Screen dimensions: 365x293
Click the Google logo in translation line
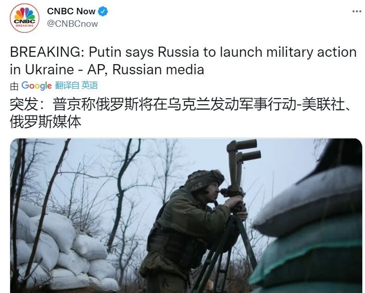(x=36, y=86)
